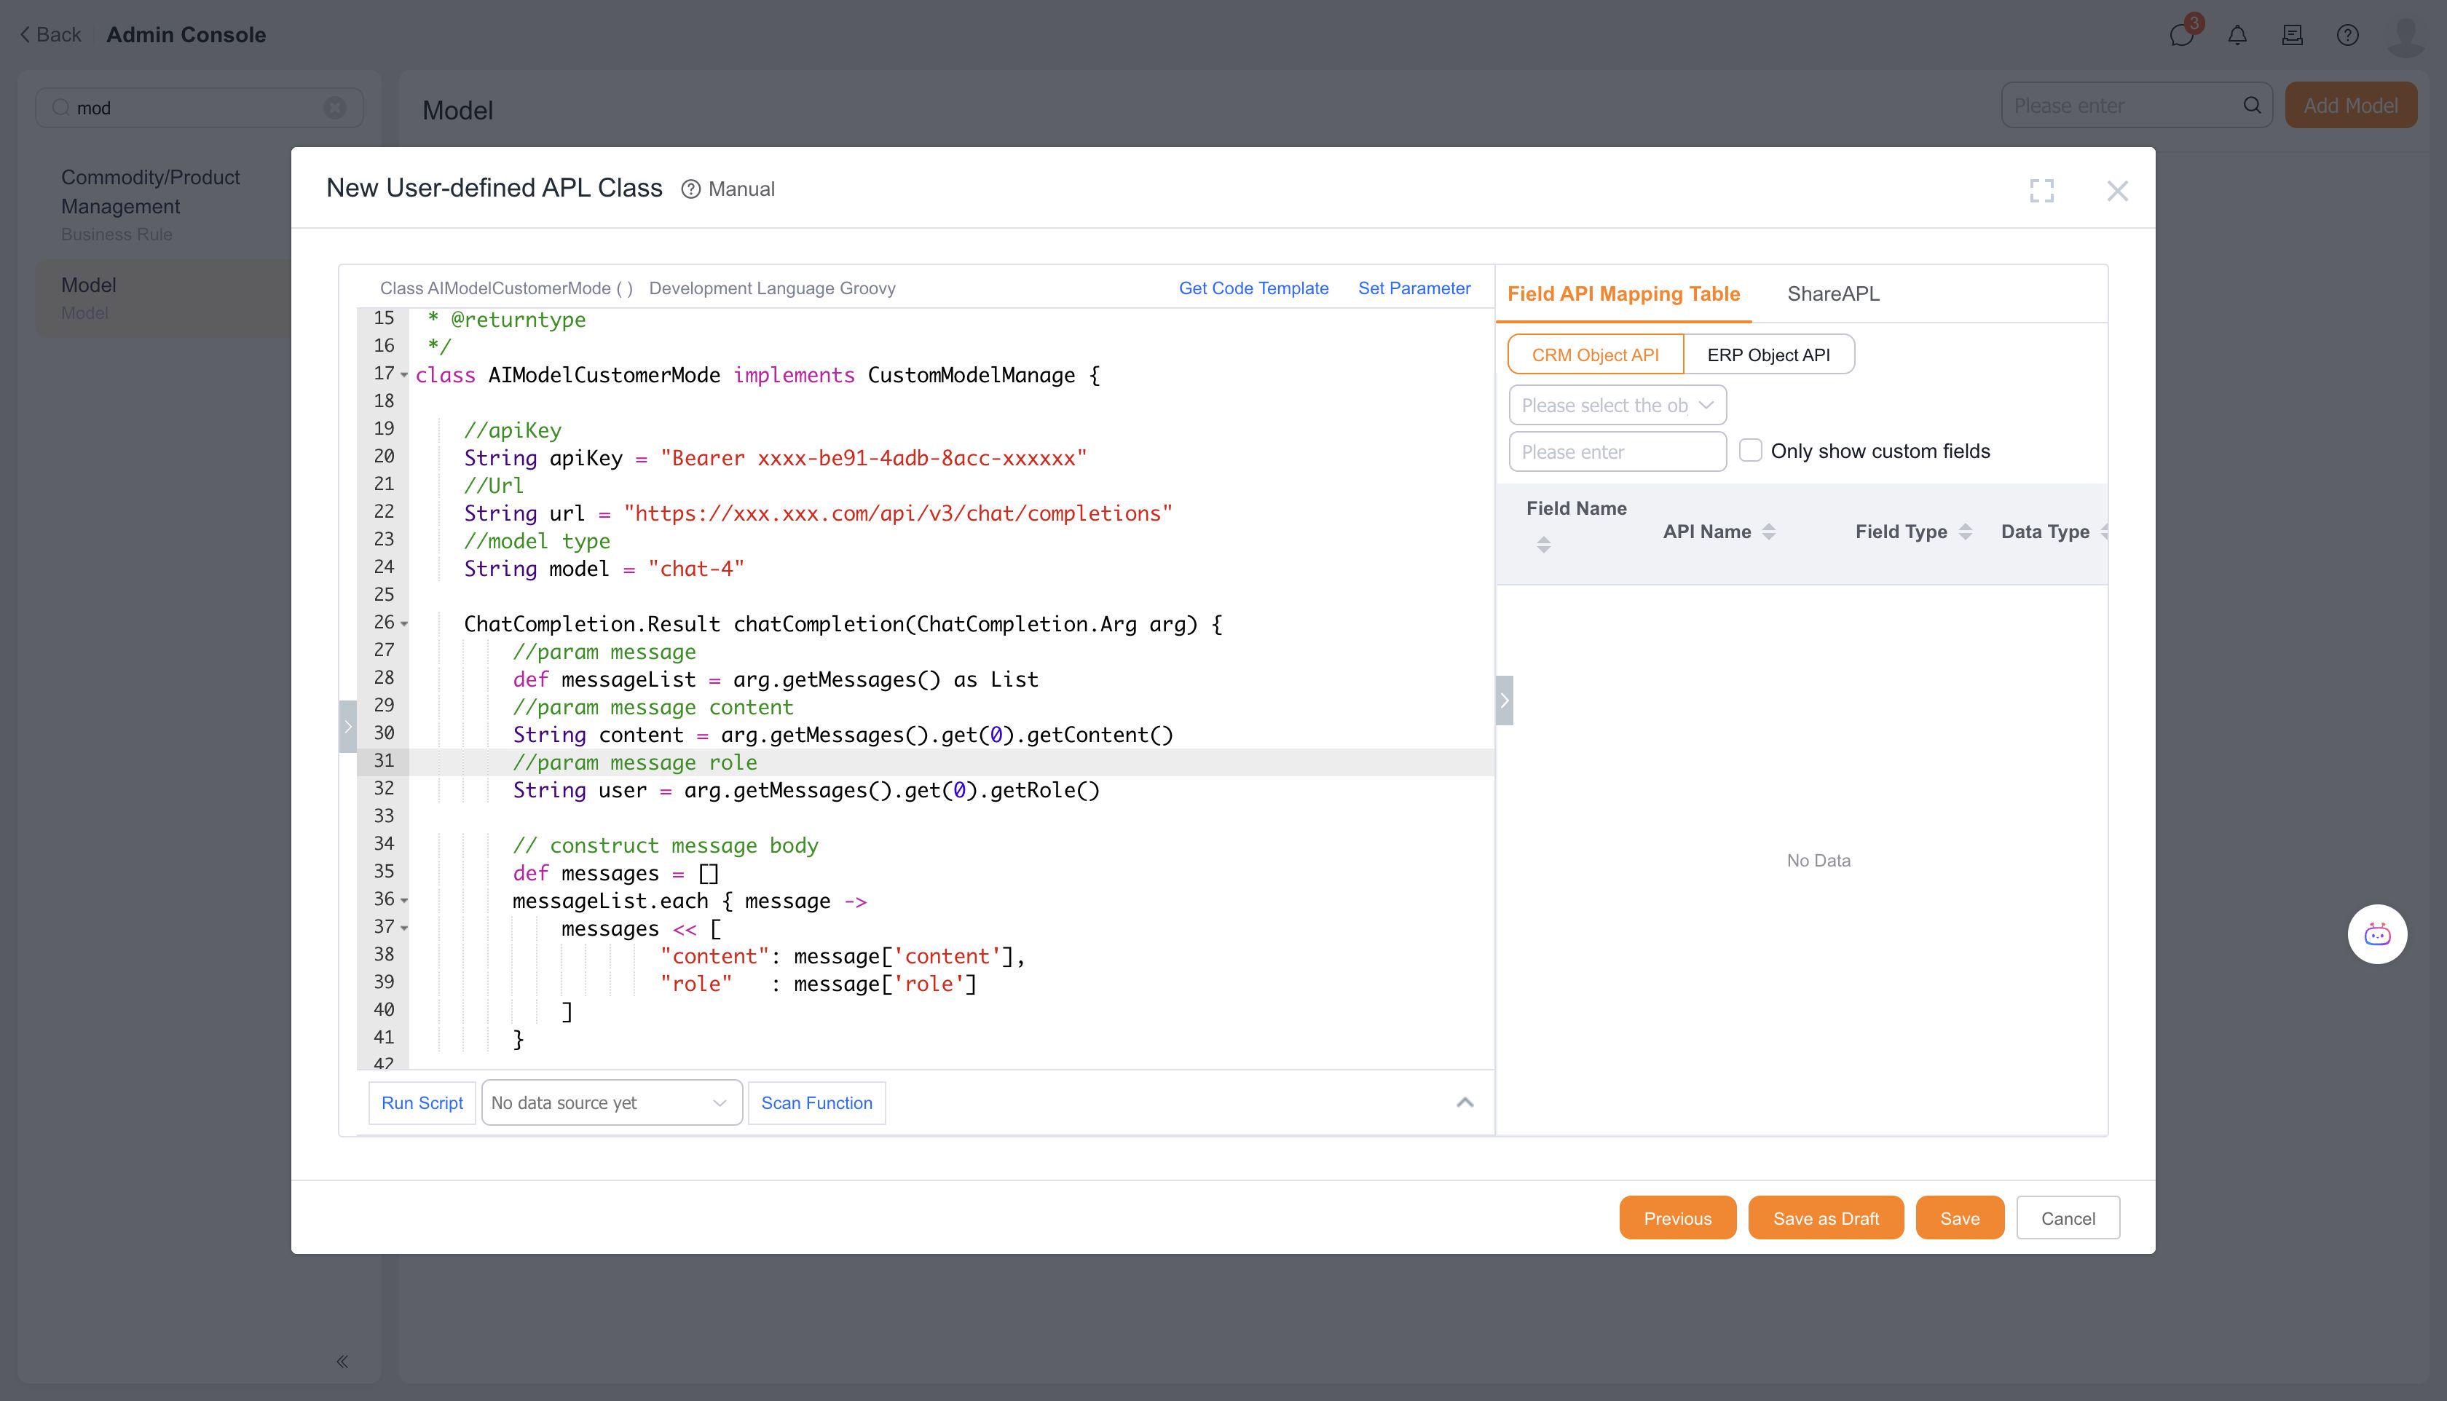Select the Field API Mapping Table tab
The width and height of the screenshot is (2447, 1401).
tap(1623, 294)
